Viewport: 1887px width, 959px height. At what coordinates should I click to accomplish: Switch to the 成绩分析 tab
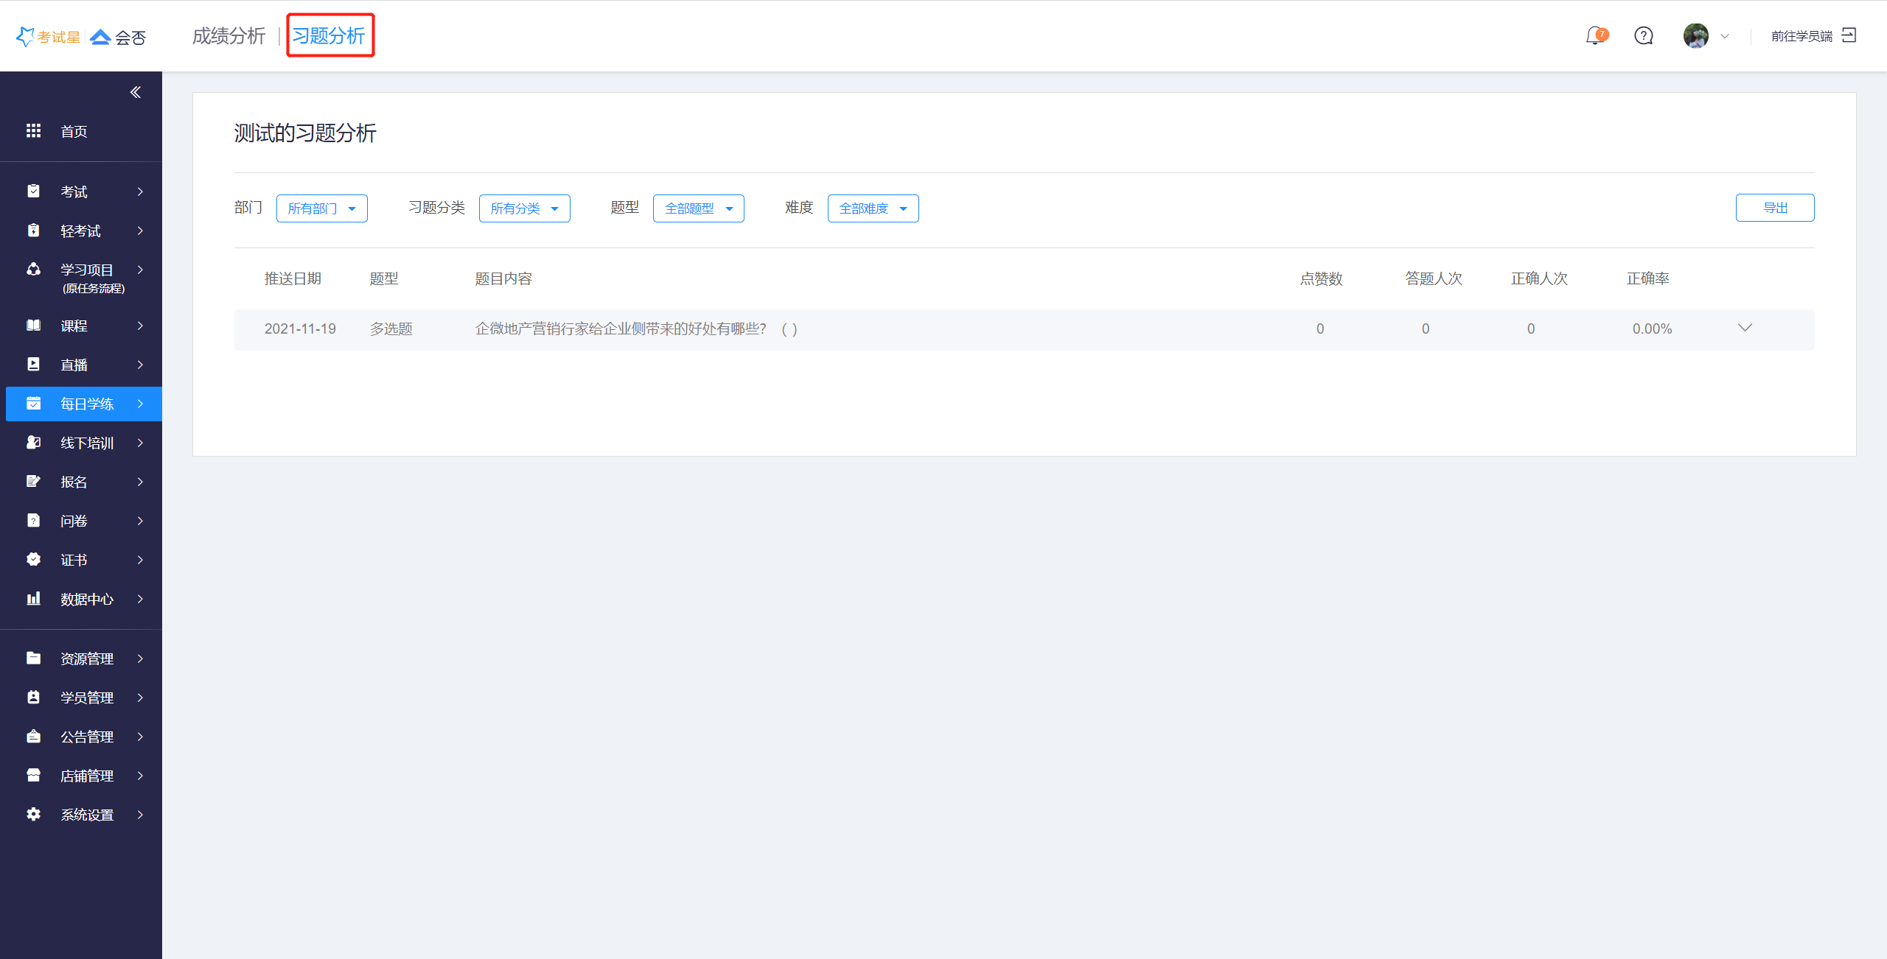pyautogui.click(x=229, y=36)
